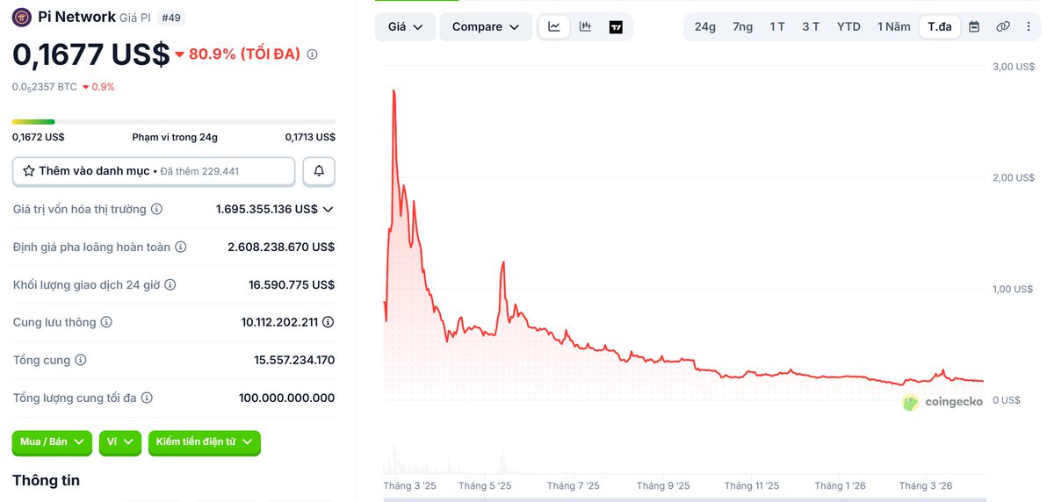
Task: Click star icon in Thêm vào danh mục
Action: tap(29, 171)
